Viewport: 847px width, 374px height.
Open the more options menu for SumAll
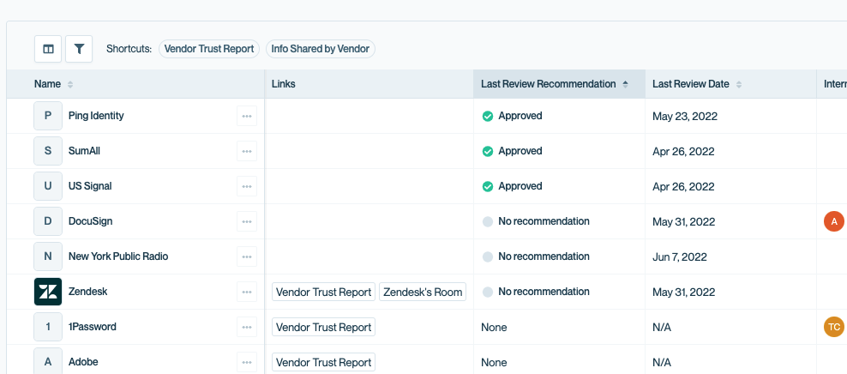(247, 151)
